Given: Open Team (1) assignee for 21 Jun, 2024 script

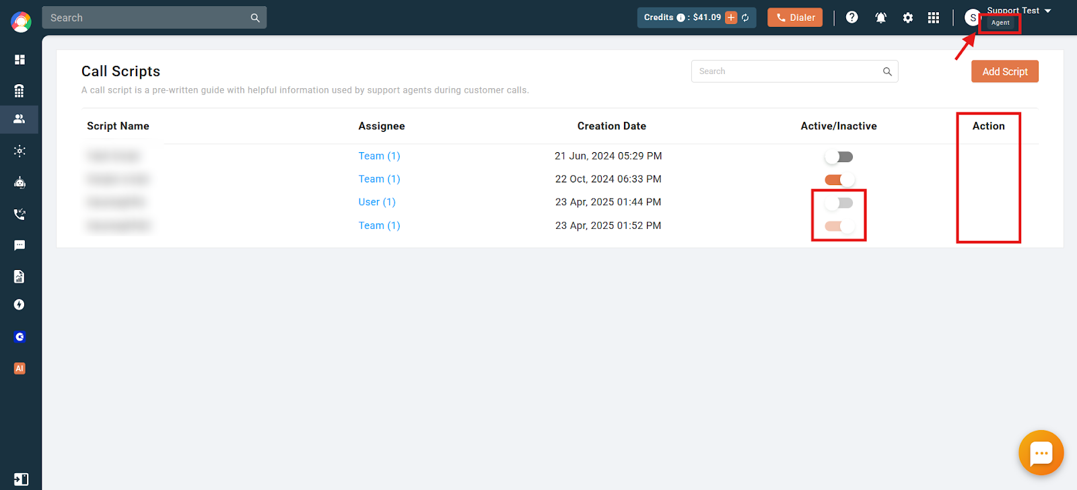Looking at the screenshot, I should pos(379,156).
